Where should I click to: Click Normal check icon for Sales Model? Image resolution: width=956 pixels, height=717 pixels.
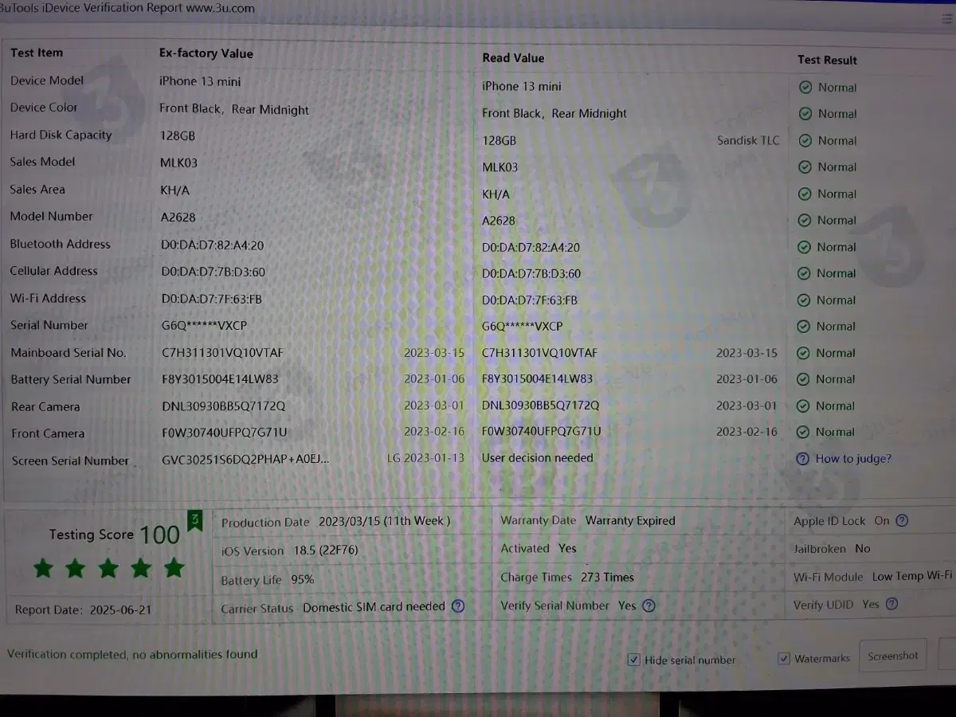(x=805, y=167)
